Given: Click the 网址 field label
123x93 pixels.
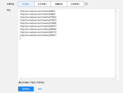Looking at the screenshot, I should (x=9, y=10).
